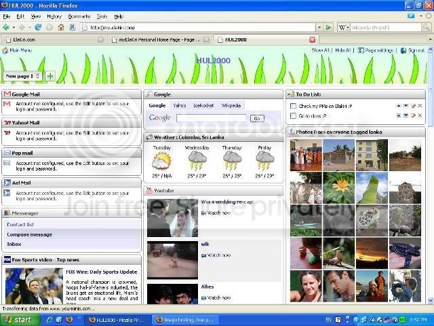Screen dimensions: 434x326
Task: Open the blue bookmarks icon beside Home
Action: coord(73,27)
